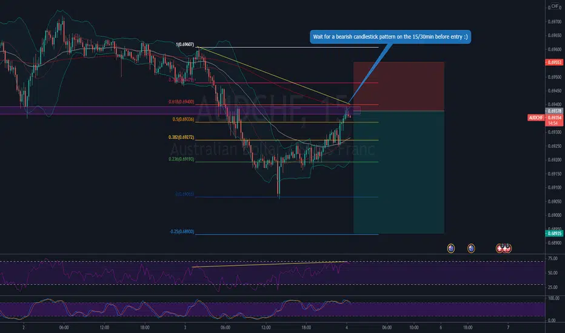Click the 0.68900 price axis label
This screenshot has width=565, height=333.
pos(554,243)
